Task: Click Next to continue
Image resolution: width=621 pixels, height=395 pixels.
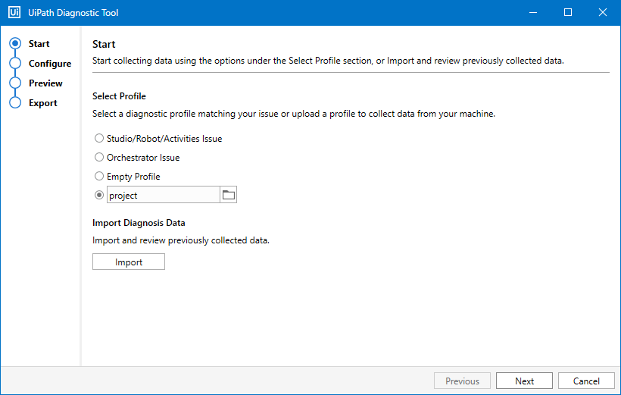Action: click(x=524, y=381)
